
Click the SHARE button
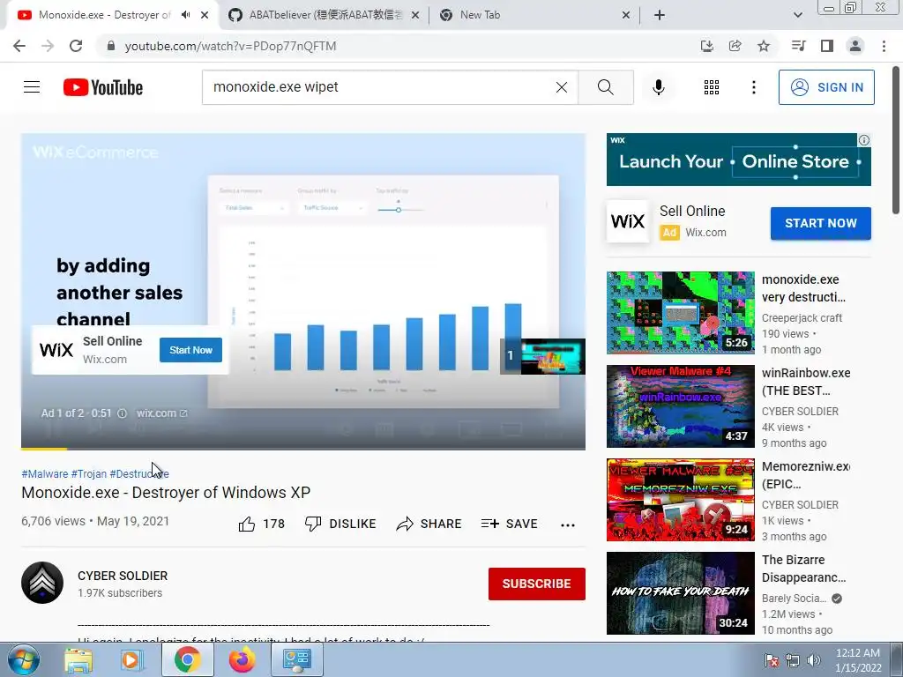(429, 524)
